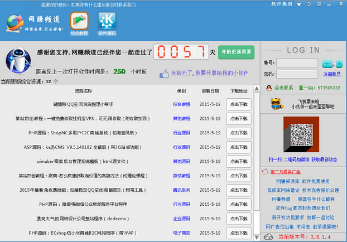Click 开始更新资源 green button
This screenshot has height=242, width=347.
pos(236,52)
